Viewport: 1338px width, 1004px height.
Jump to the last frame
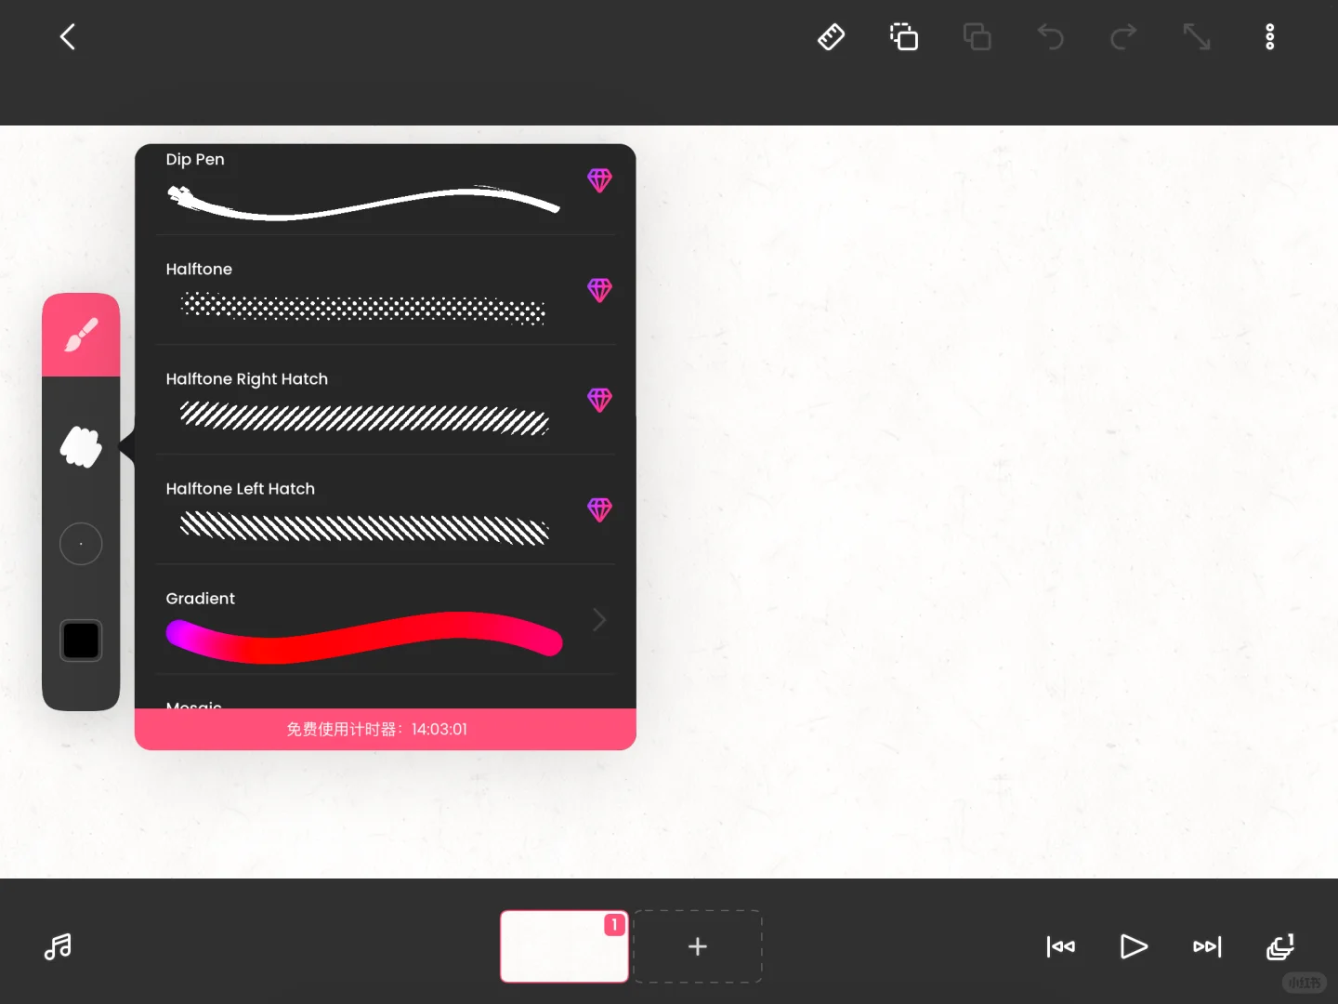(1207, 946)
